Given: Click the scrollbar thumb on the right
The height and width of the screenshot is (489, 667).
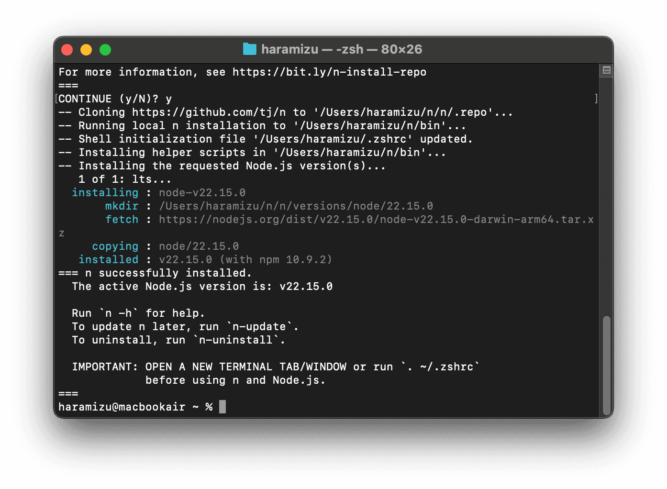Looking at the screenshot, I should pyautogui.click(x=606, y=365).
